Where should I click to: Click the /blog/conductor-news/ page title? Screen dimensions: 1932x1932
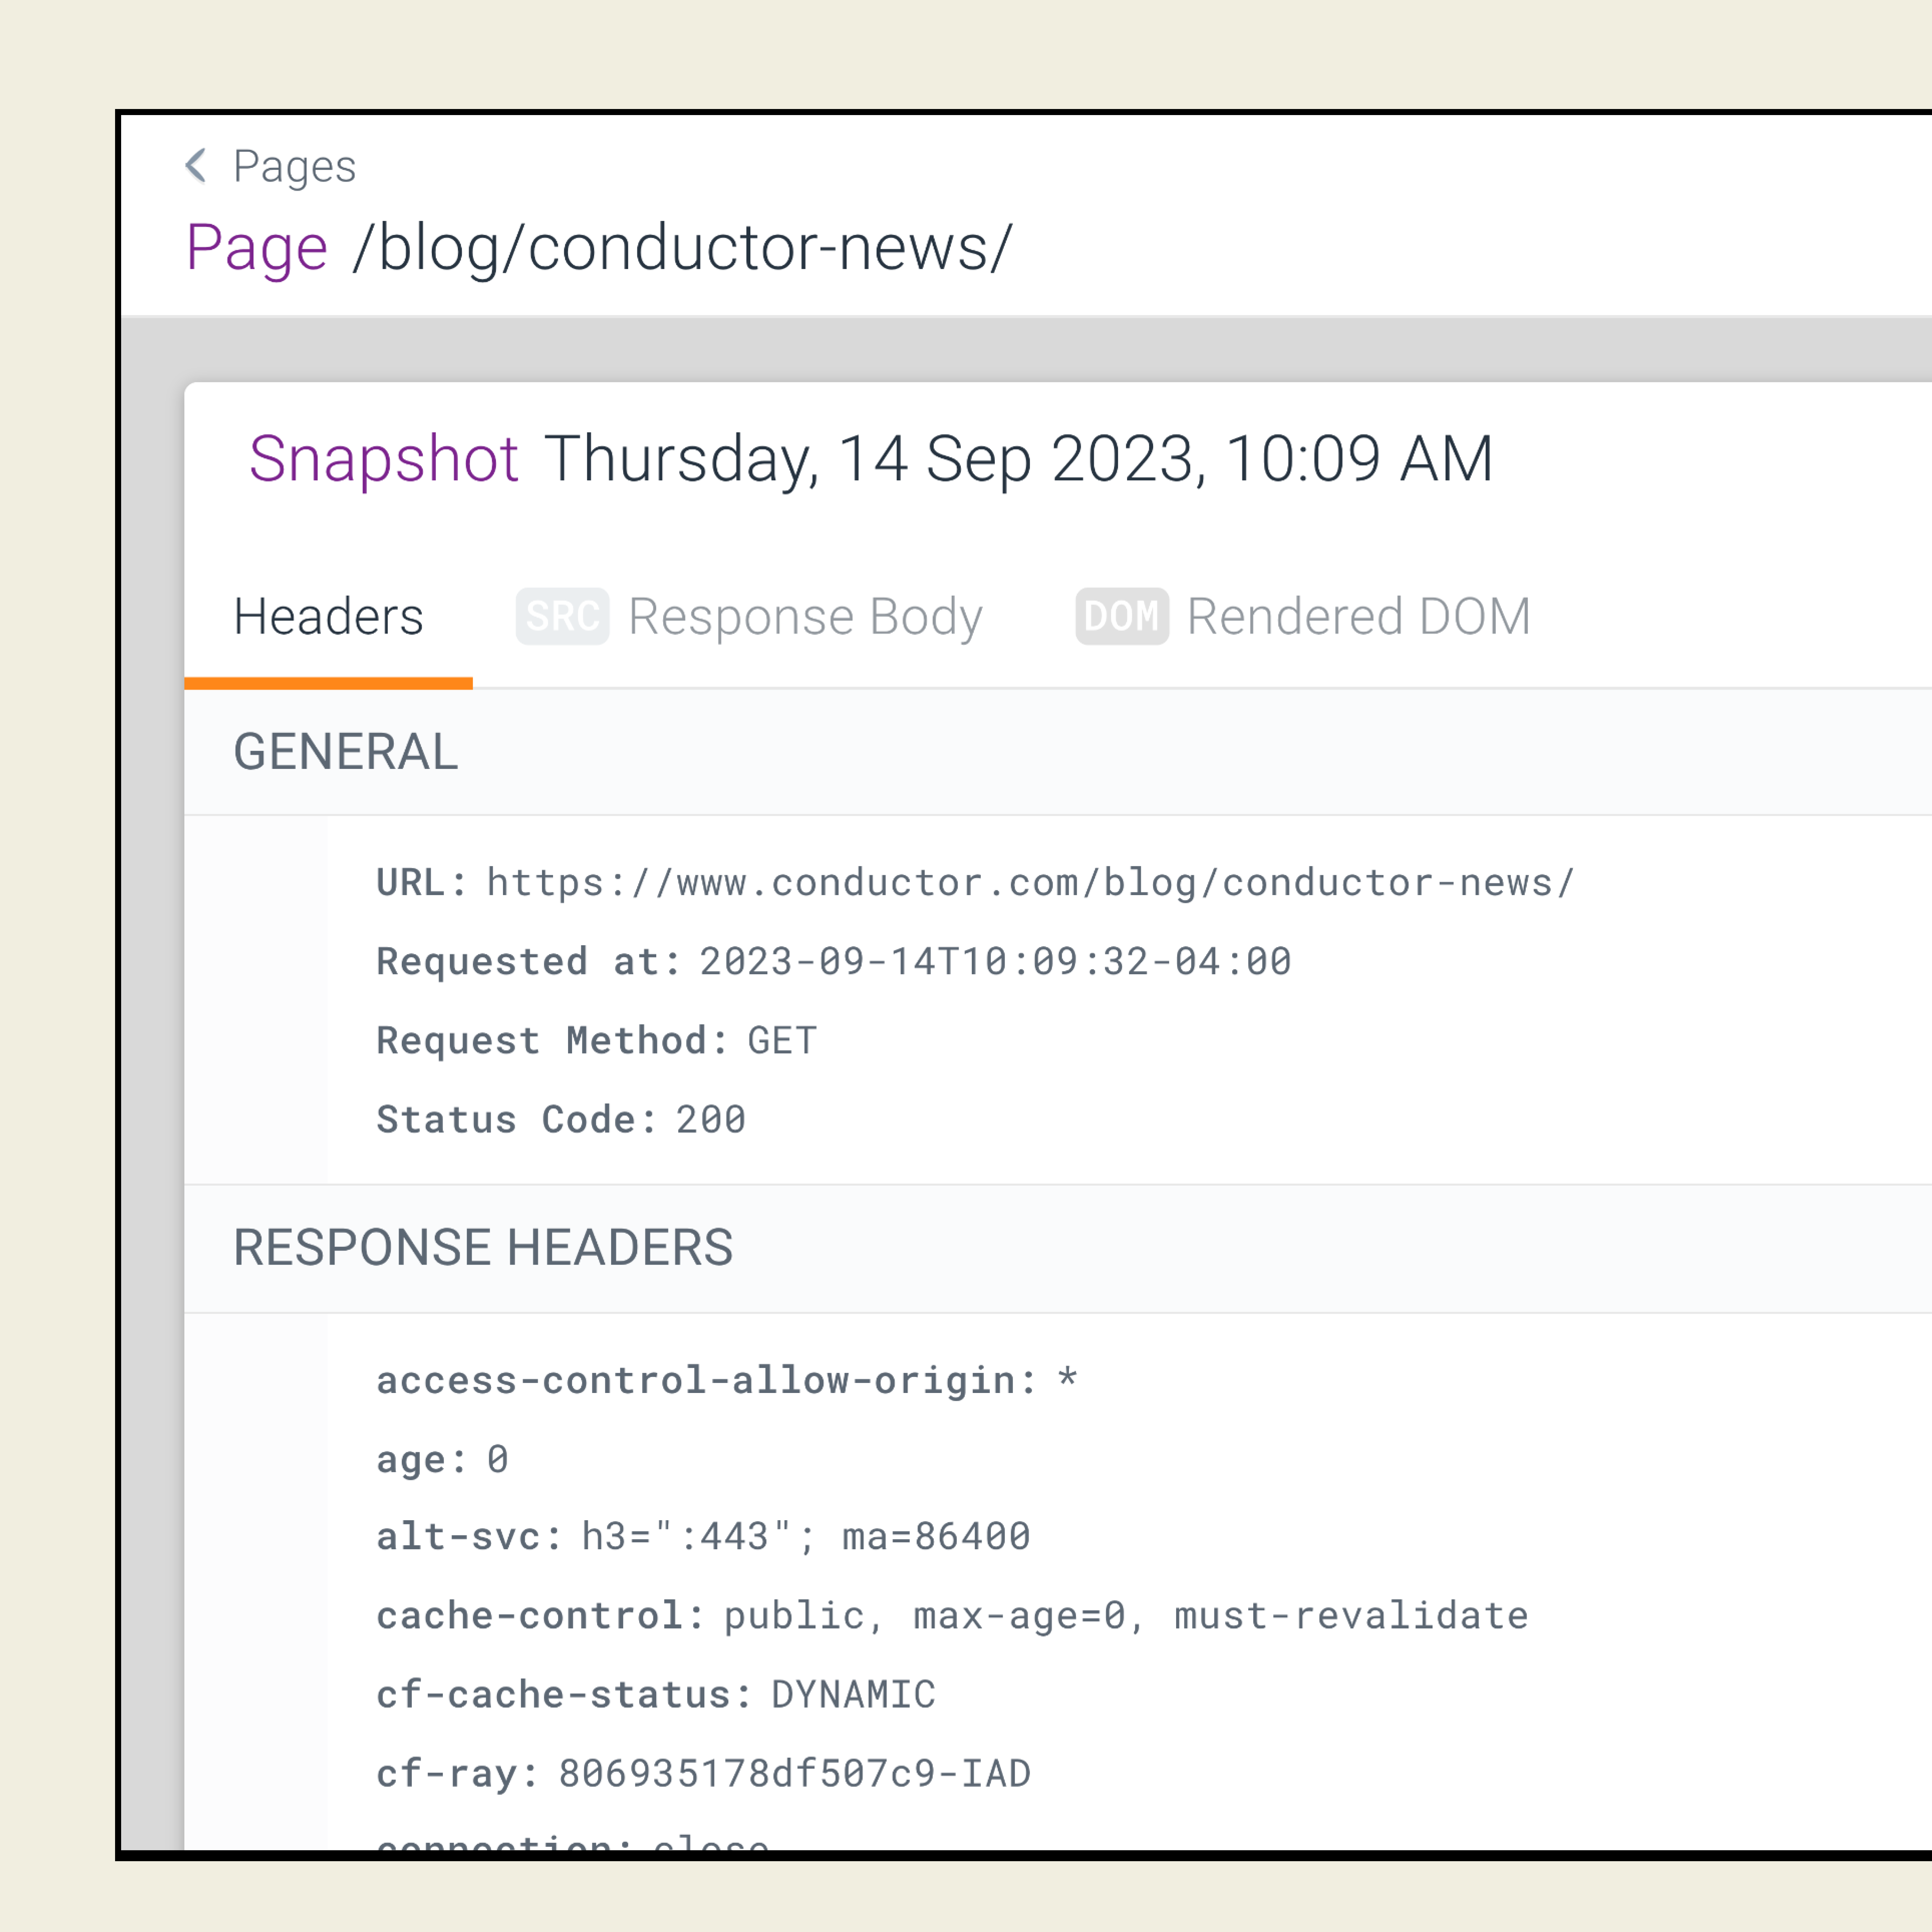[683, 248]
